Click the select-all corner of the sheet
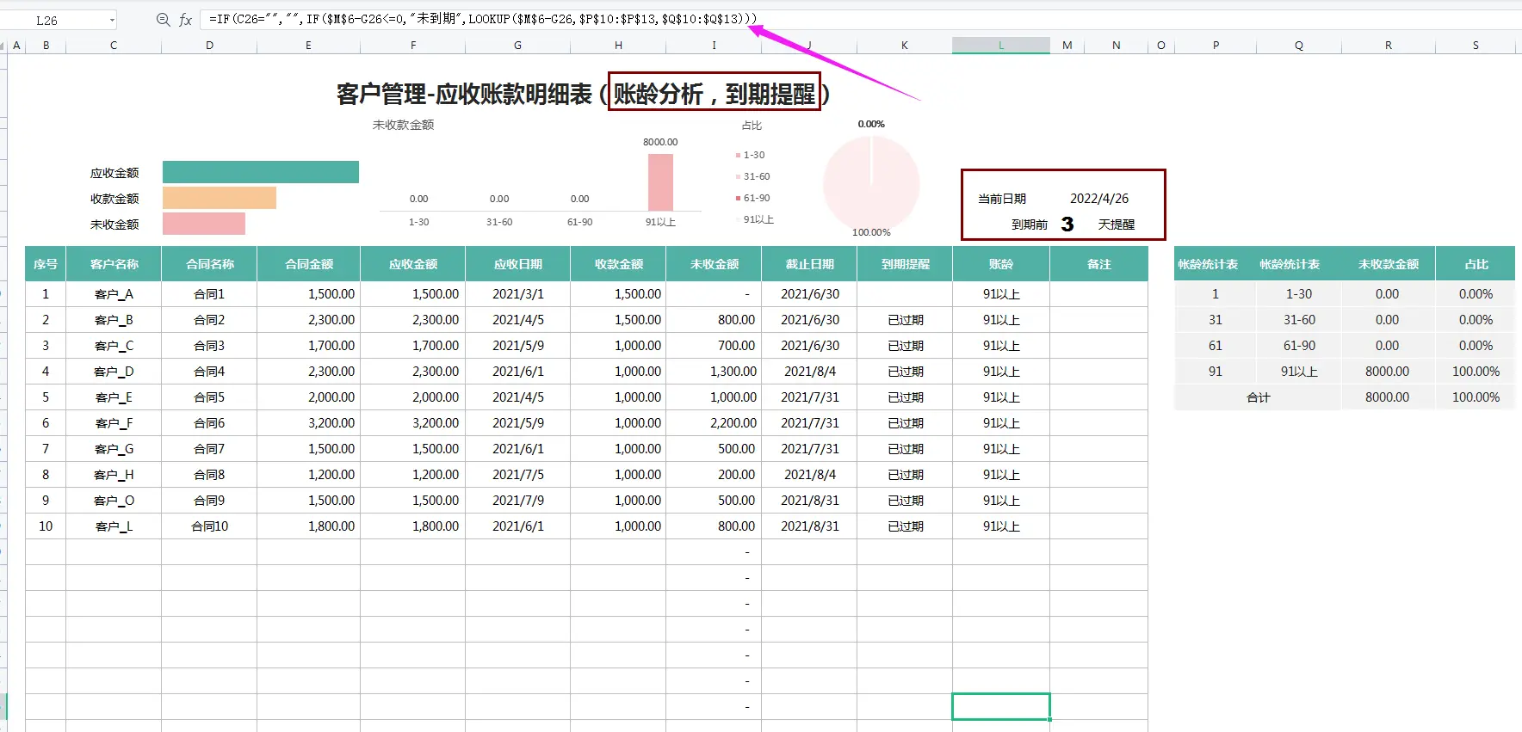The image size is (1522, 732). tap(4, 46)
